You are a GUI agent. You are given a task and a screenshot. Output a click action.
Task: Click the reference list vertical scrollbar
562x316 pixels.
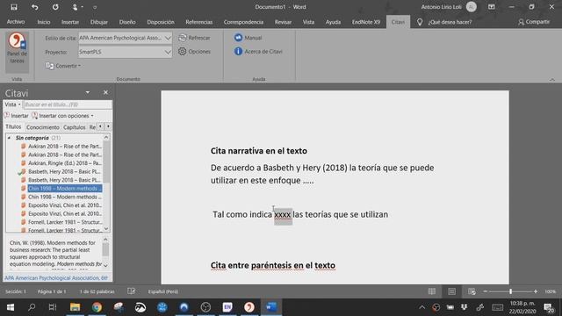click(106, 183)
